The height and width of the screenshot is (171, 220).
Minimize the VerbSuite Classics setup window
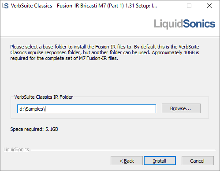coord(169,6)
